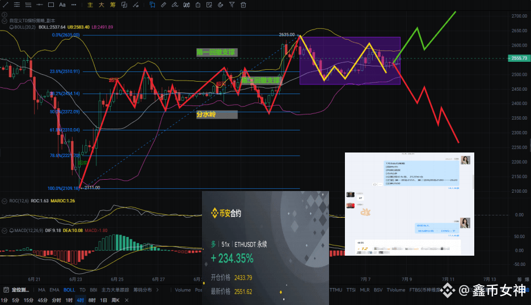Choose the Aa text annotation tool

tap(62, 5)
